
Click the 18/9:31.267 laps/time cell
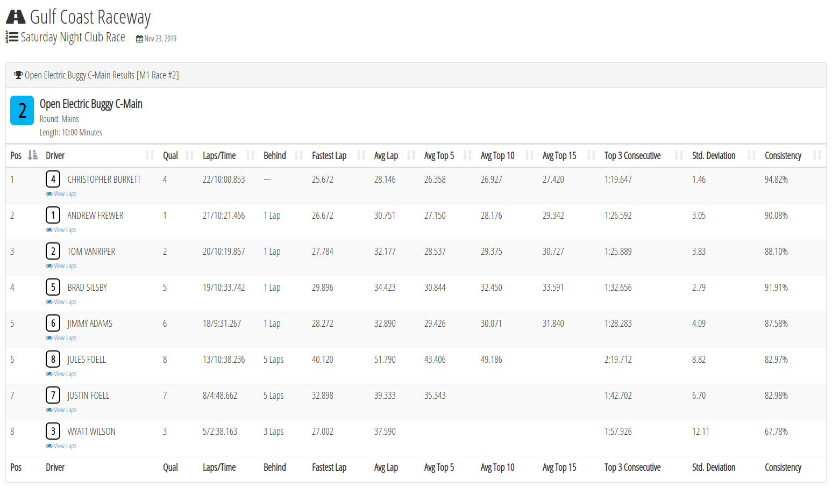tap(222, 324)
